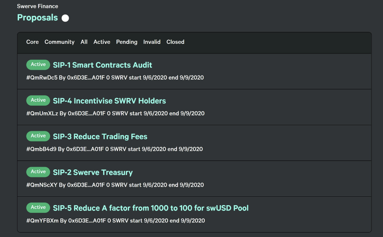Image resolution: width=383 pixels, height=237 pixels.
Task: Open SIP-5 Reduce A factor proposal
Action: click(150, 208)
